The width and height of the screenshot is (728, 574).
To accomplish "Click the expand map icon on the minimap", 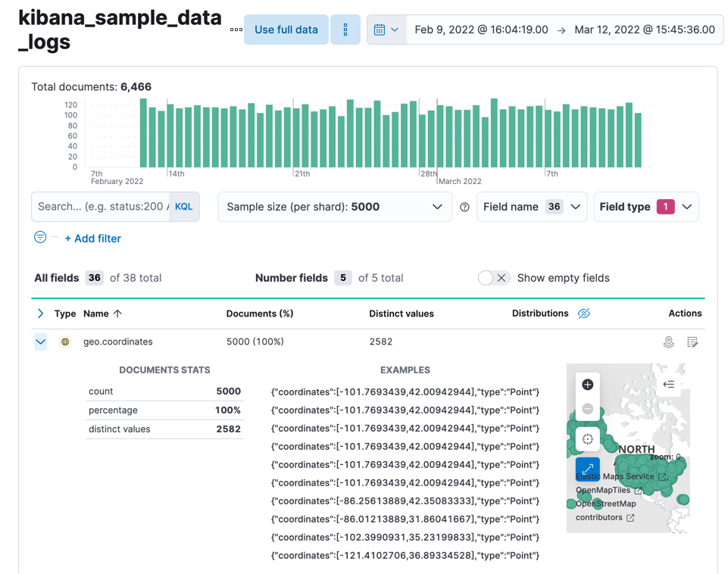I will 588,469.
